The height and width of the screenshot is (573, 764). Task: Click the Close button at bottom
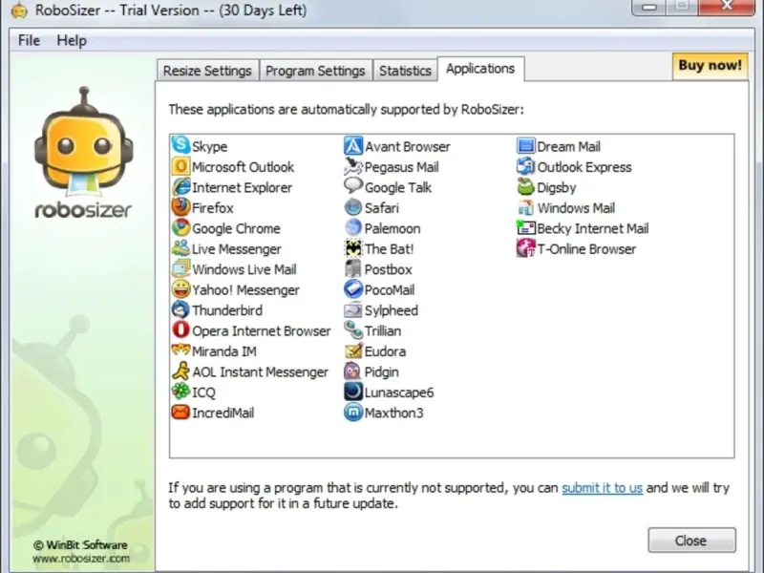pos(691,540)
